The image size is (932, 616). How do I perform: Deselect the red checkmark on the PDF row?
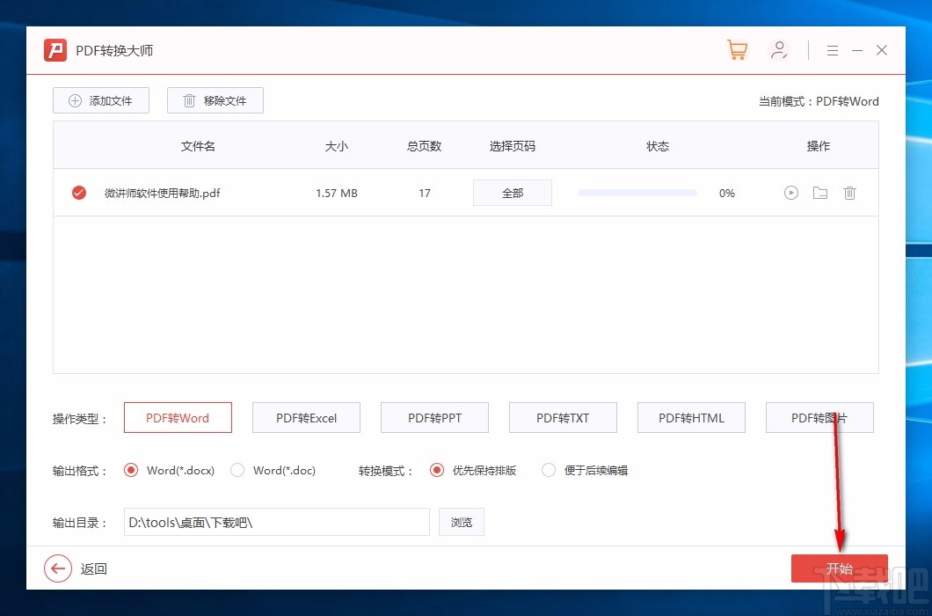pyautogui.click(x=79, y=193)
